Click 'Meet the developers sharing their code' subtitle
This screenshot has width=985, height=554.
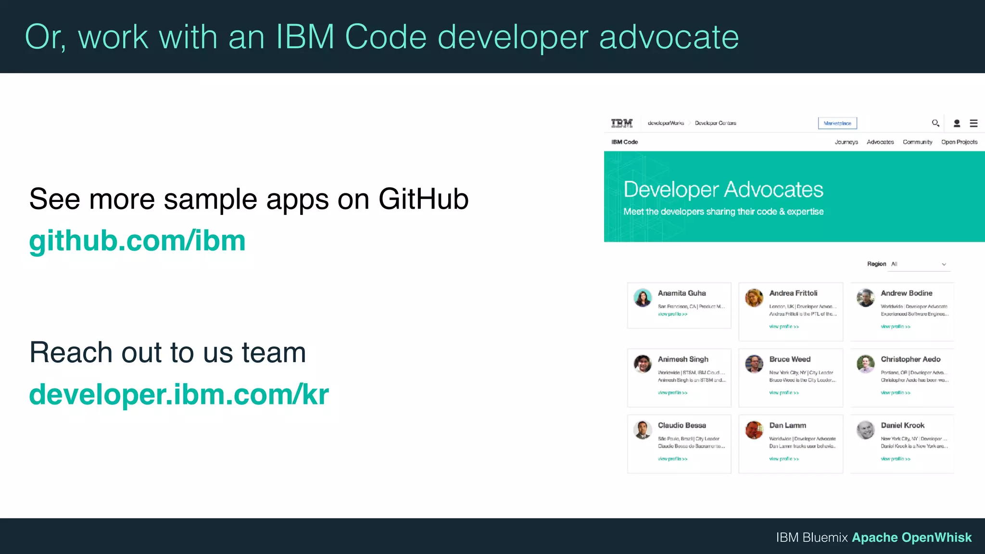coord(723,212)
